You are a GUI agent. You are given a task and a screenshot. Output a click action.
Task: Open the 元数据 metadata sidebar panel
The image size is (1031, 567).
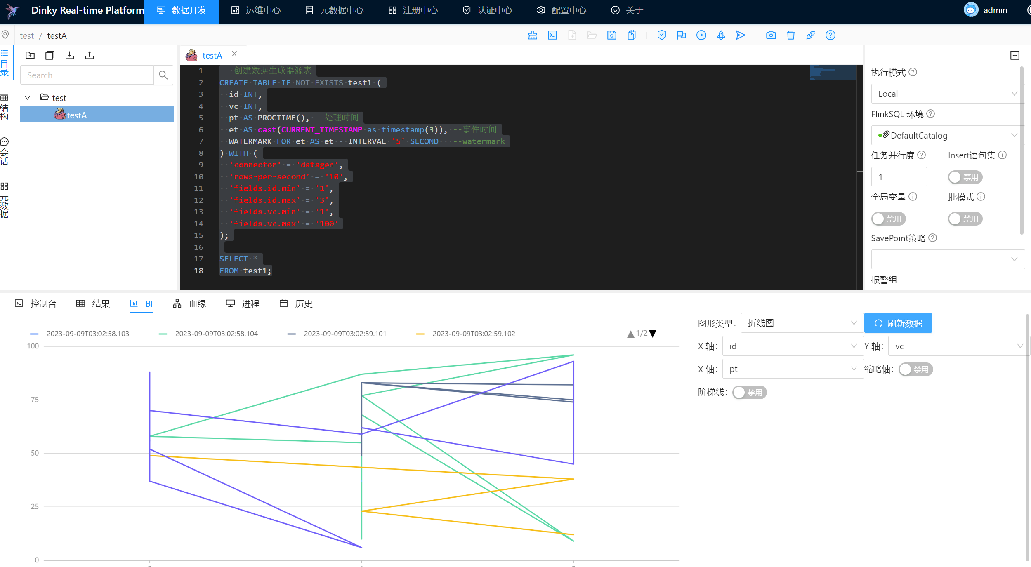point(5,201)
